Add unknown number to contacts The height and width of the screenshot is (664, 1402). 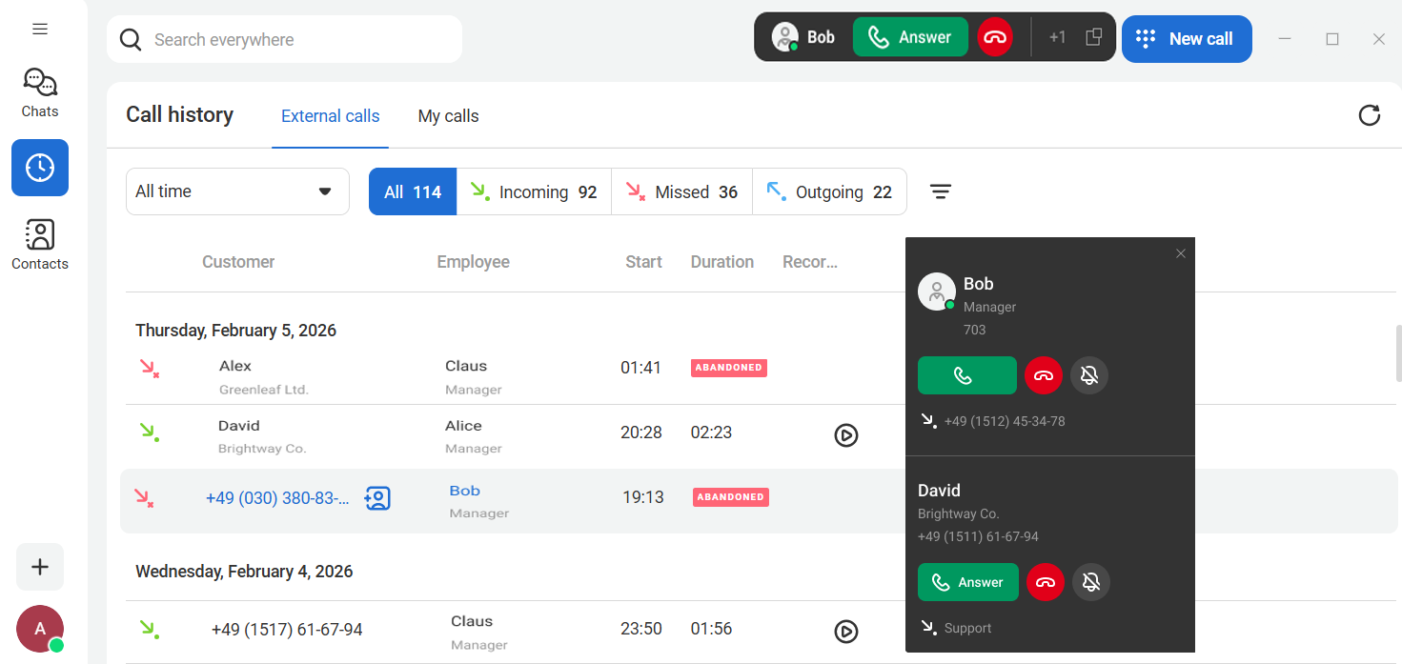(x=377, y=498)
